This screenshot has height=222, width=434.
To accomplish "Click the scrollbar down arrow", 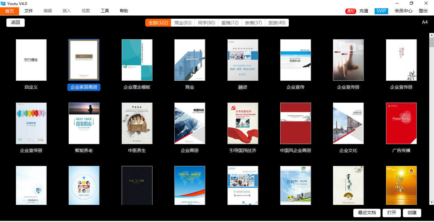I will click(432, 202).
